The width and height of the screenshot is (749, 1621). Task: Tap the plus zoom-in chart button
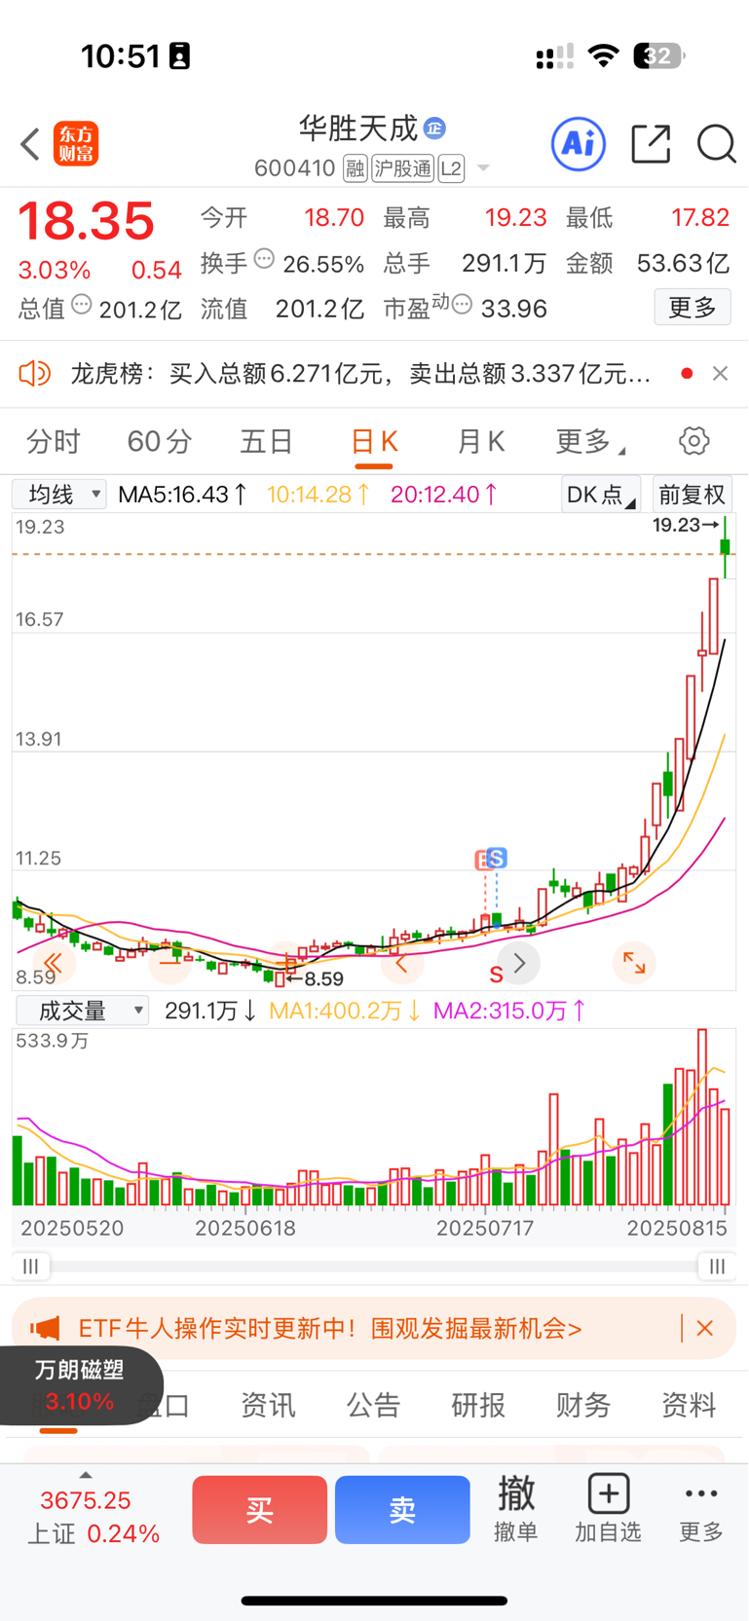285,963
